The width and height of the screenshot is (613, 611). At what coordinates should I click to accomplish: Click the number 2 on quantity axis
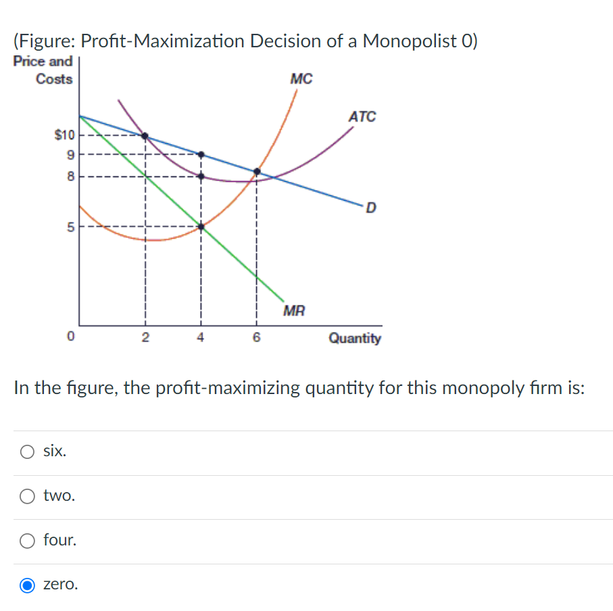click(x=145, y=337)
